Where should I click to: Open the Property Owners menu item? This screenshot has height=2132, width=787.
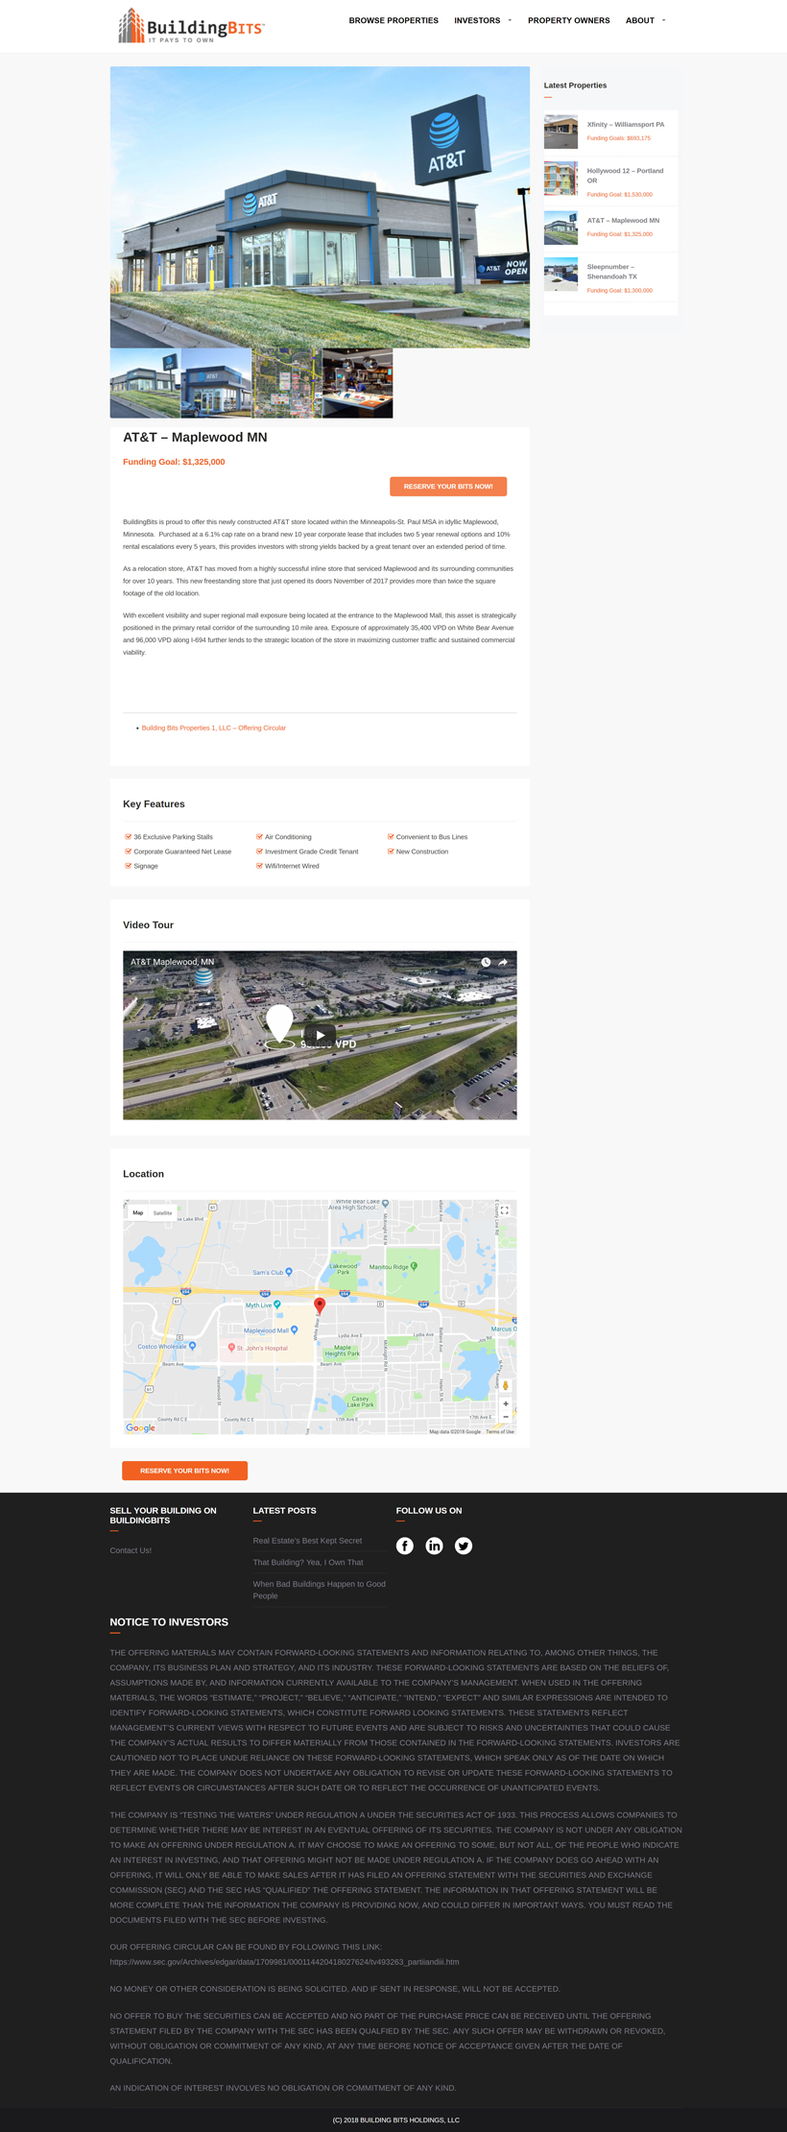pos(568,20)
